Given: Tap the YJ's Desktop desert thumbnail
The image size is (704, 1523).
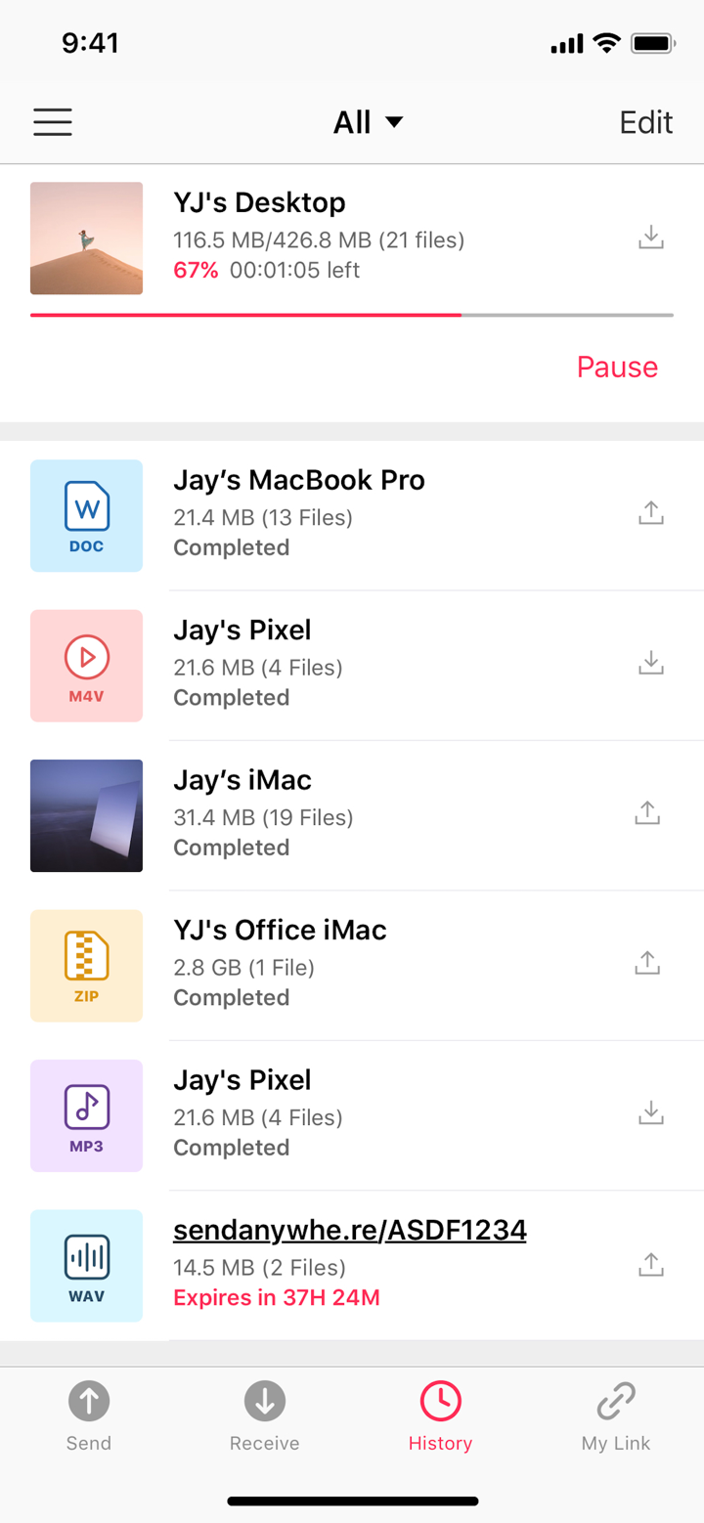Looking at the screenshot, I should [86, 238].
